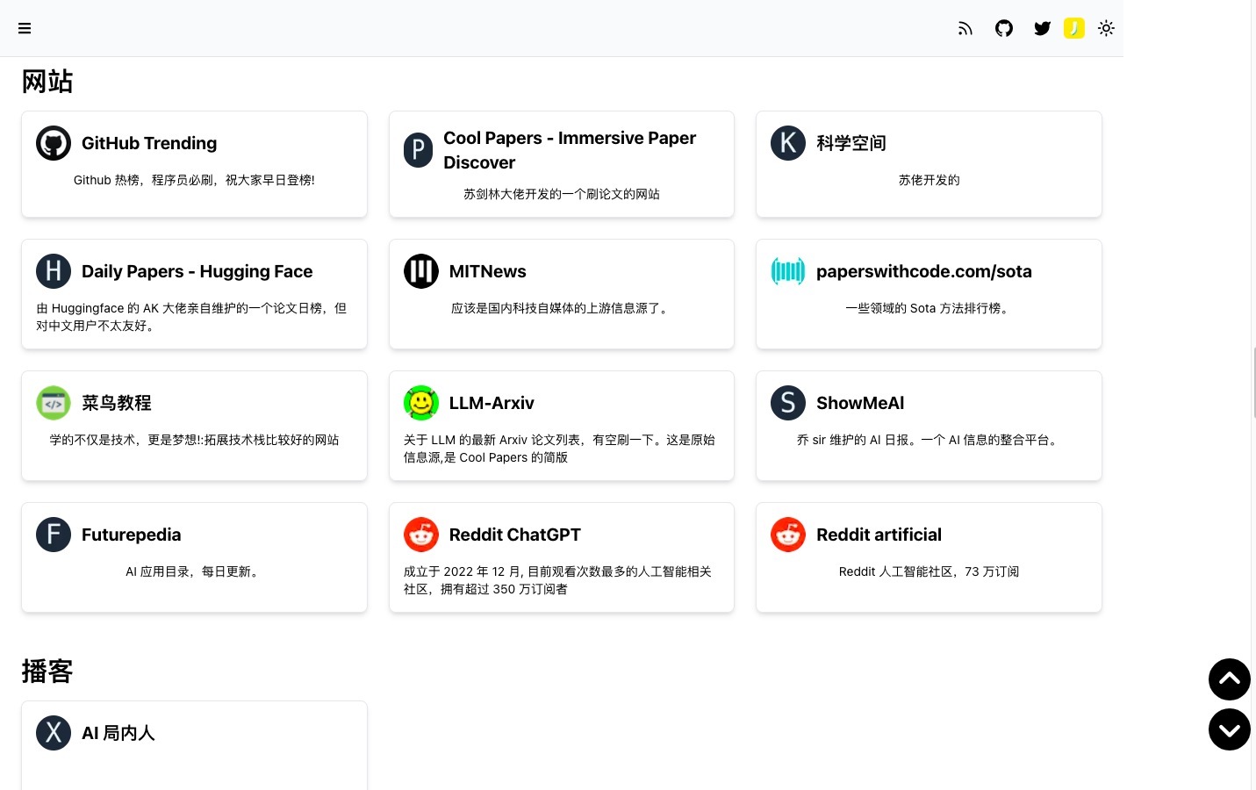This screenshot has width=1256, height=790.
Task: Open the GitHub Trending link
Action: pyautogui.click(x=149, y=143)
